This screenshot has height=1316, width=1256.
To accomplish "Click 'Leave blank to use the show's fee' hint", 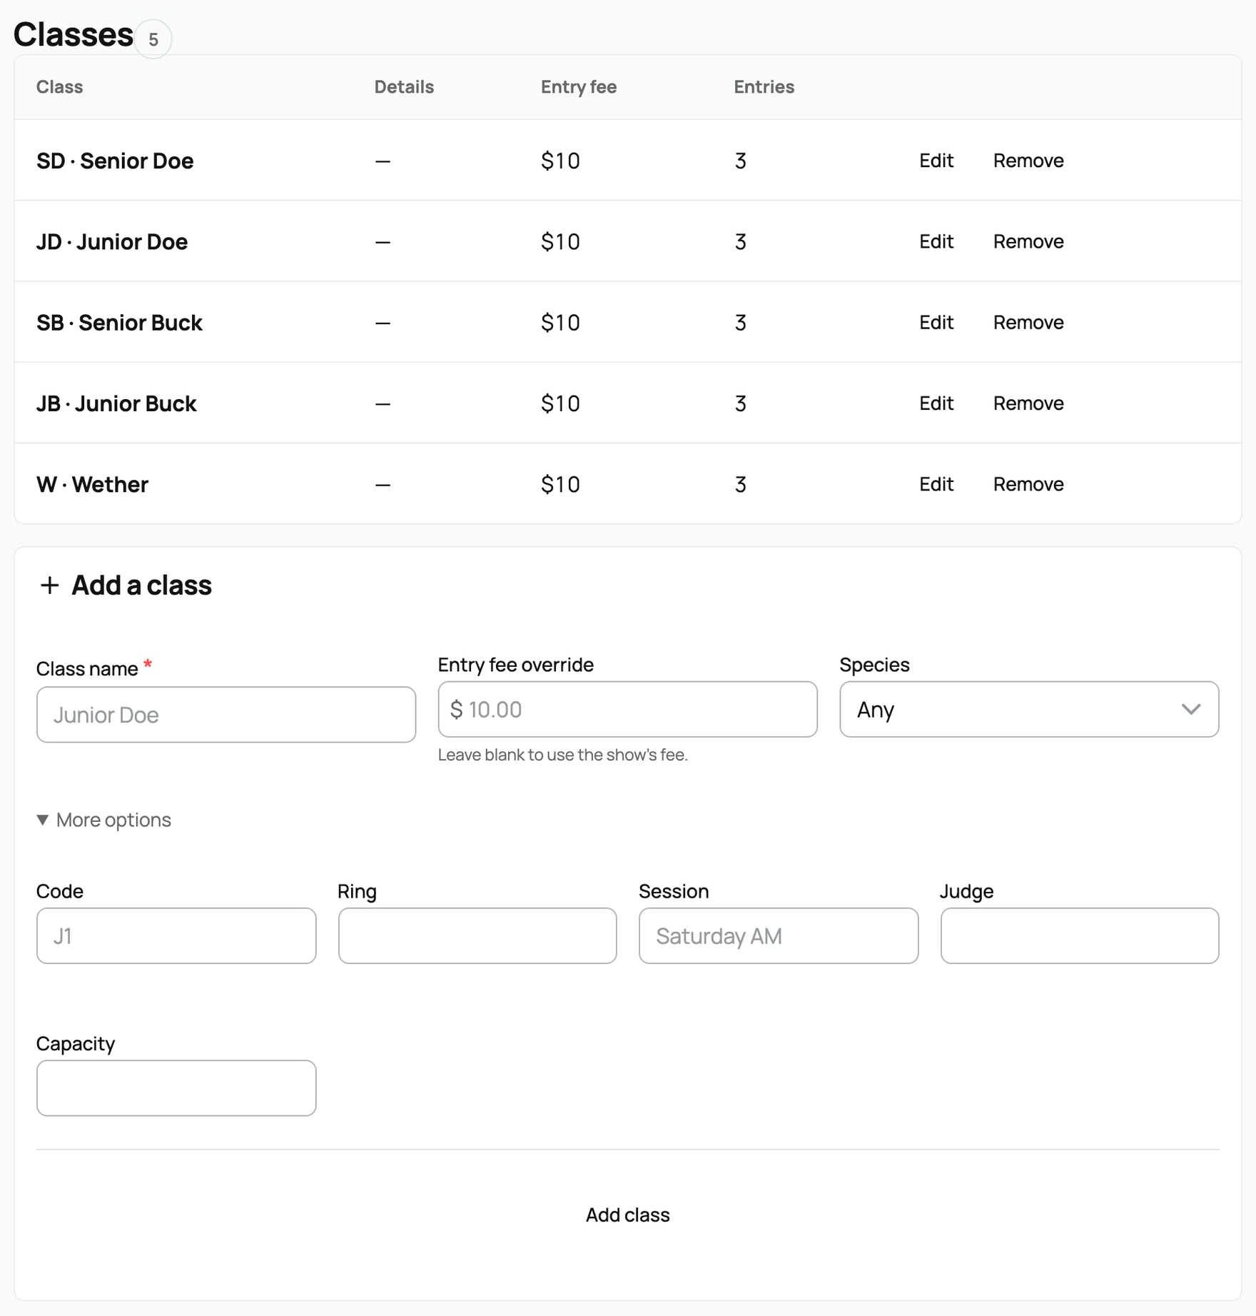I will coord(562,755).
